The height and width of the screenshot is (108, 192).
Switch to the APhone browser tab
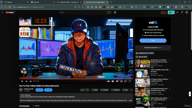click(x=16, y=2)
